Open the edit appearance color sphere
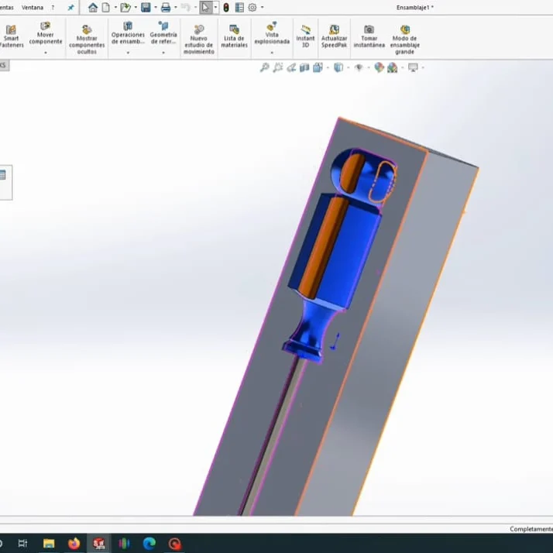This screenshot has width=553, height=553. [x=379, y=68]
